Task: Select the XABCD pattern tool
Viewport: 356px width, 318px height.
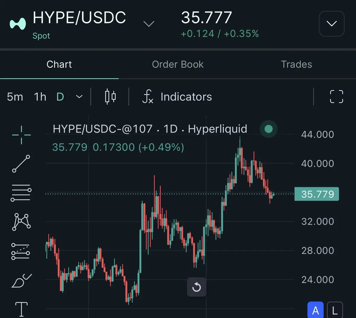Action: click(21, 222)
